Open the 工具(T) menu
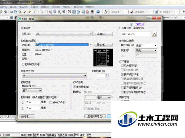185x138 pixels. pyautogui.click(x=34, y=7)
